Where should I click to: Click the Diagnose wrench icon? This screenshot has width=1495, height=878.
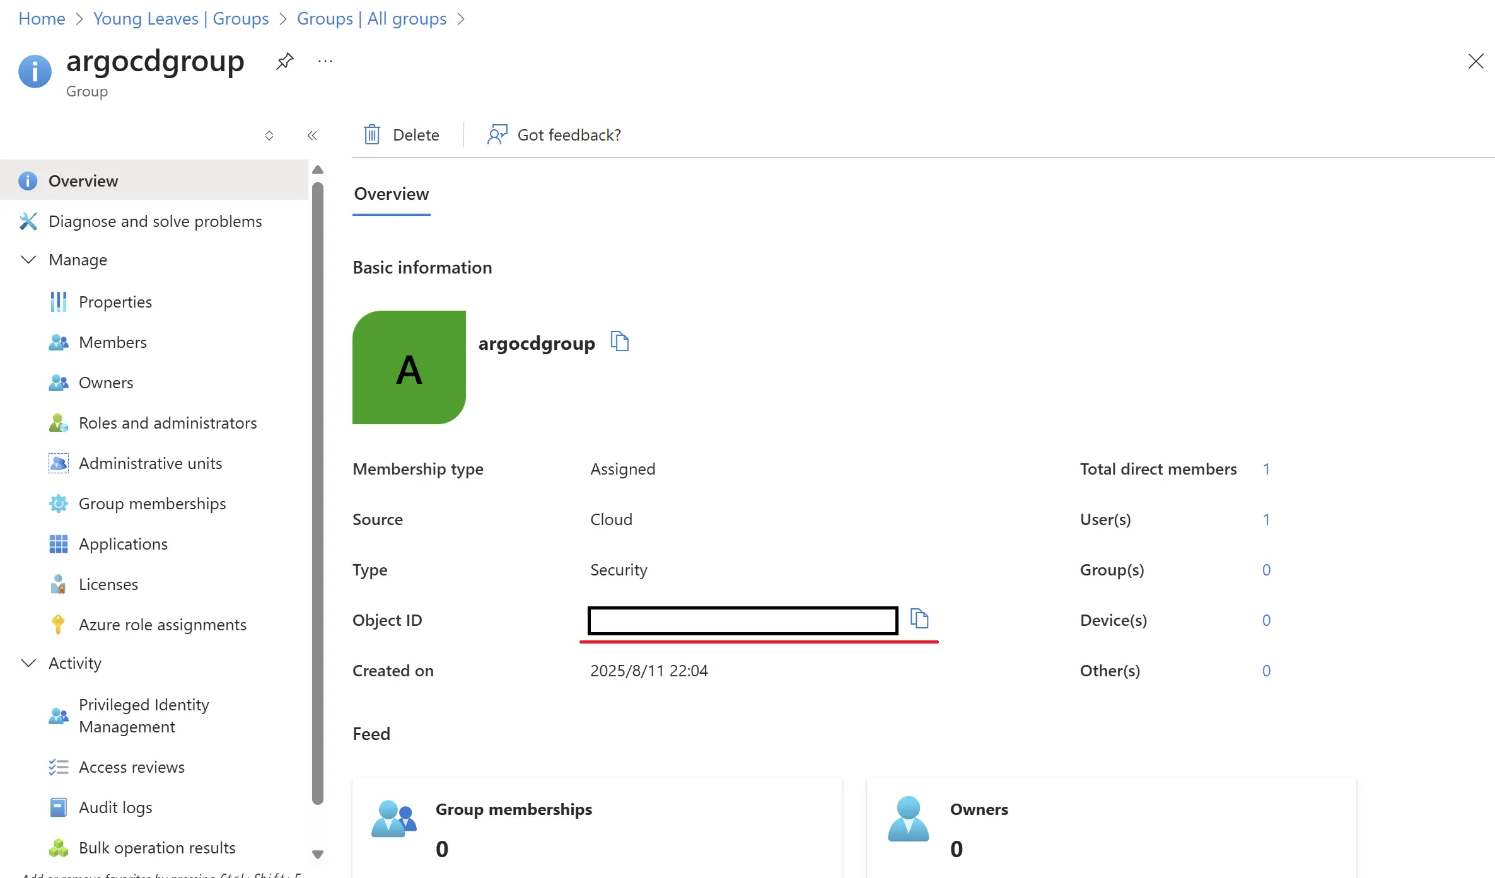click(28, 221)
